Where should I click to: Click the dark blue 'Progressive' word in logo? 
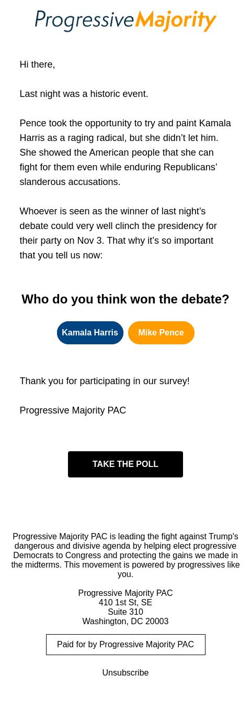[x=84, y=21]
